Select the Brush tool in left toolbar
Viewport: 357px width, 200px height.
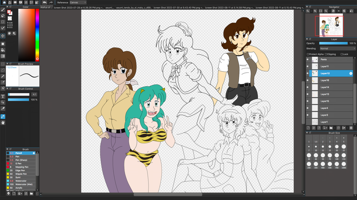pyautogui.click(x=3, y=10)
